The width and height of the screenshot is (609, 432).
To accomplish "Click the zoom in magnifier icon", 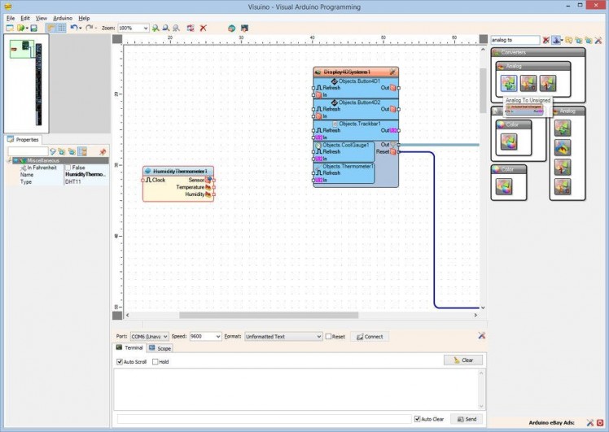I will click(156, 28).
